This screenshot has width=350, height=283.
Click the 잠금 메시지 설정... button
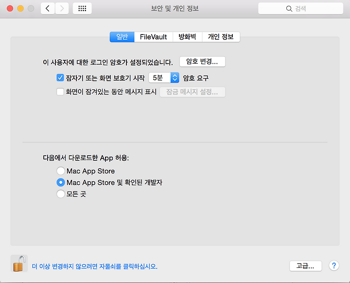pyautogui.click(x=192, y=92)
